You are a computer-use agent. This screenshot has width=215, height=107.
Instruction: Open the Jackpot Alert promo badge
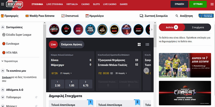[114, 30]
